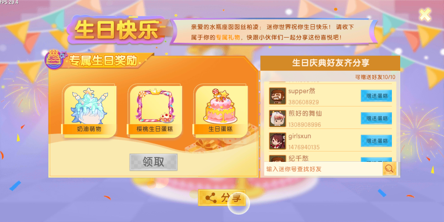Select the 樱桃生日蛋糕 frame reward icon
The height and width of the screenshot is (222, 444).
click(155, 105)
